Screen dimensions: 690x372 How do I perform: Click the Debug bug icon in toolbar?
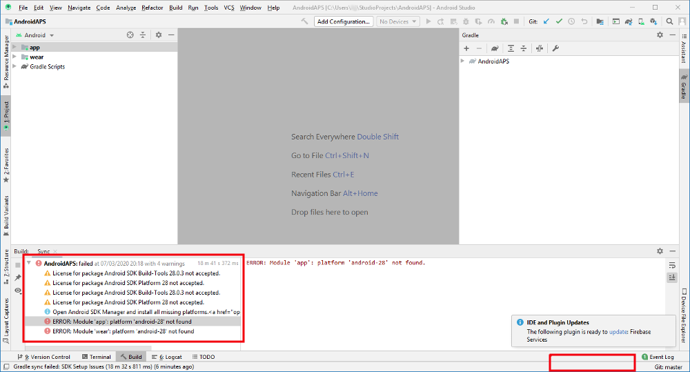(x=466, y=21)
